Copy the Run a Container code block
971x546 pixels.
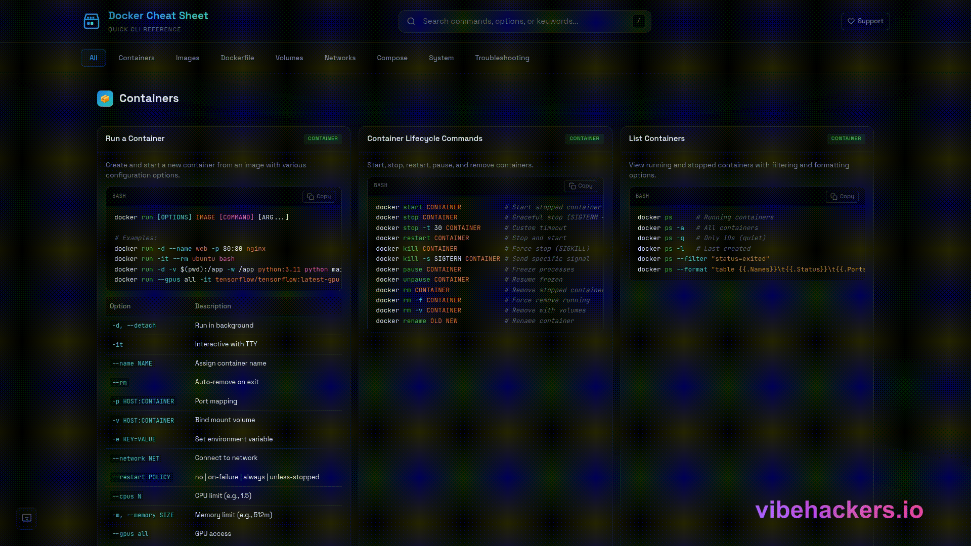tap(319, 197)
